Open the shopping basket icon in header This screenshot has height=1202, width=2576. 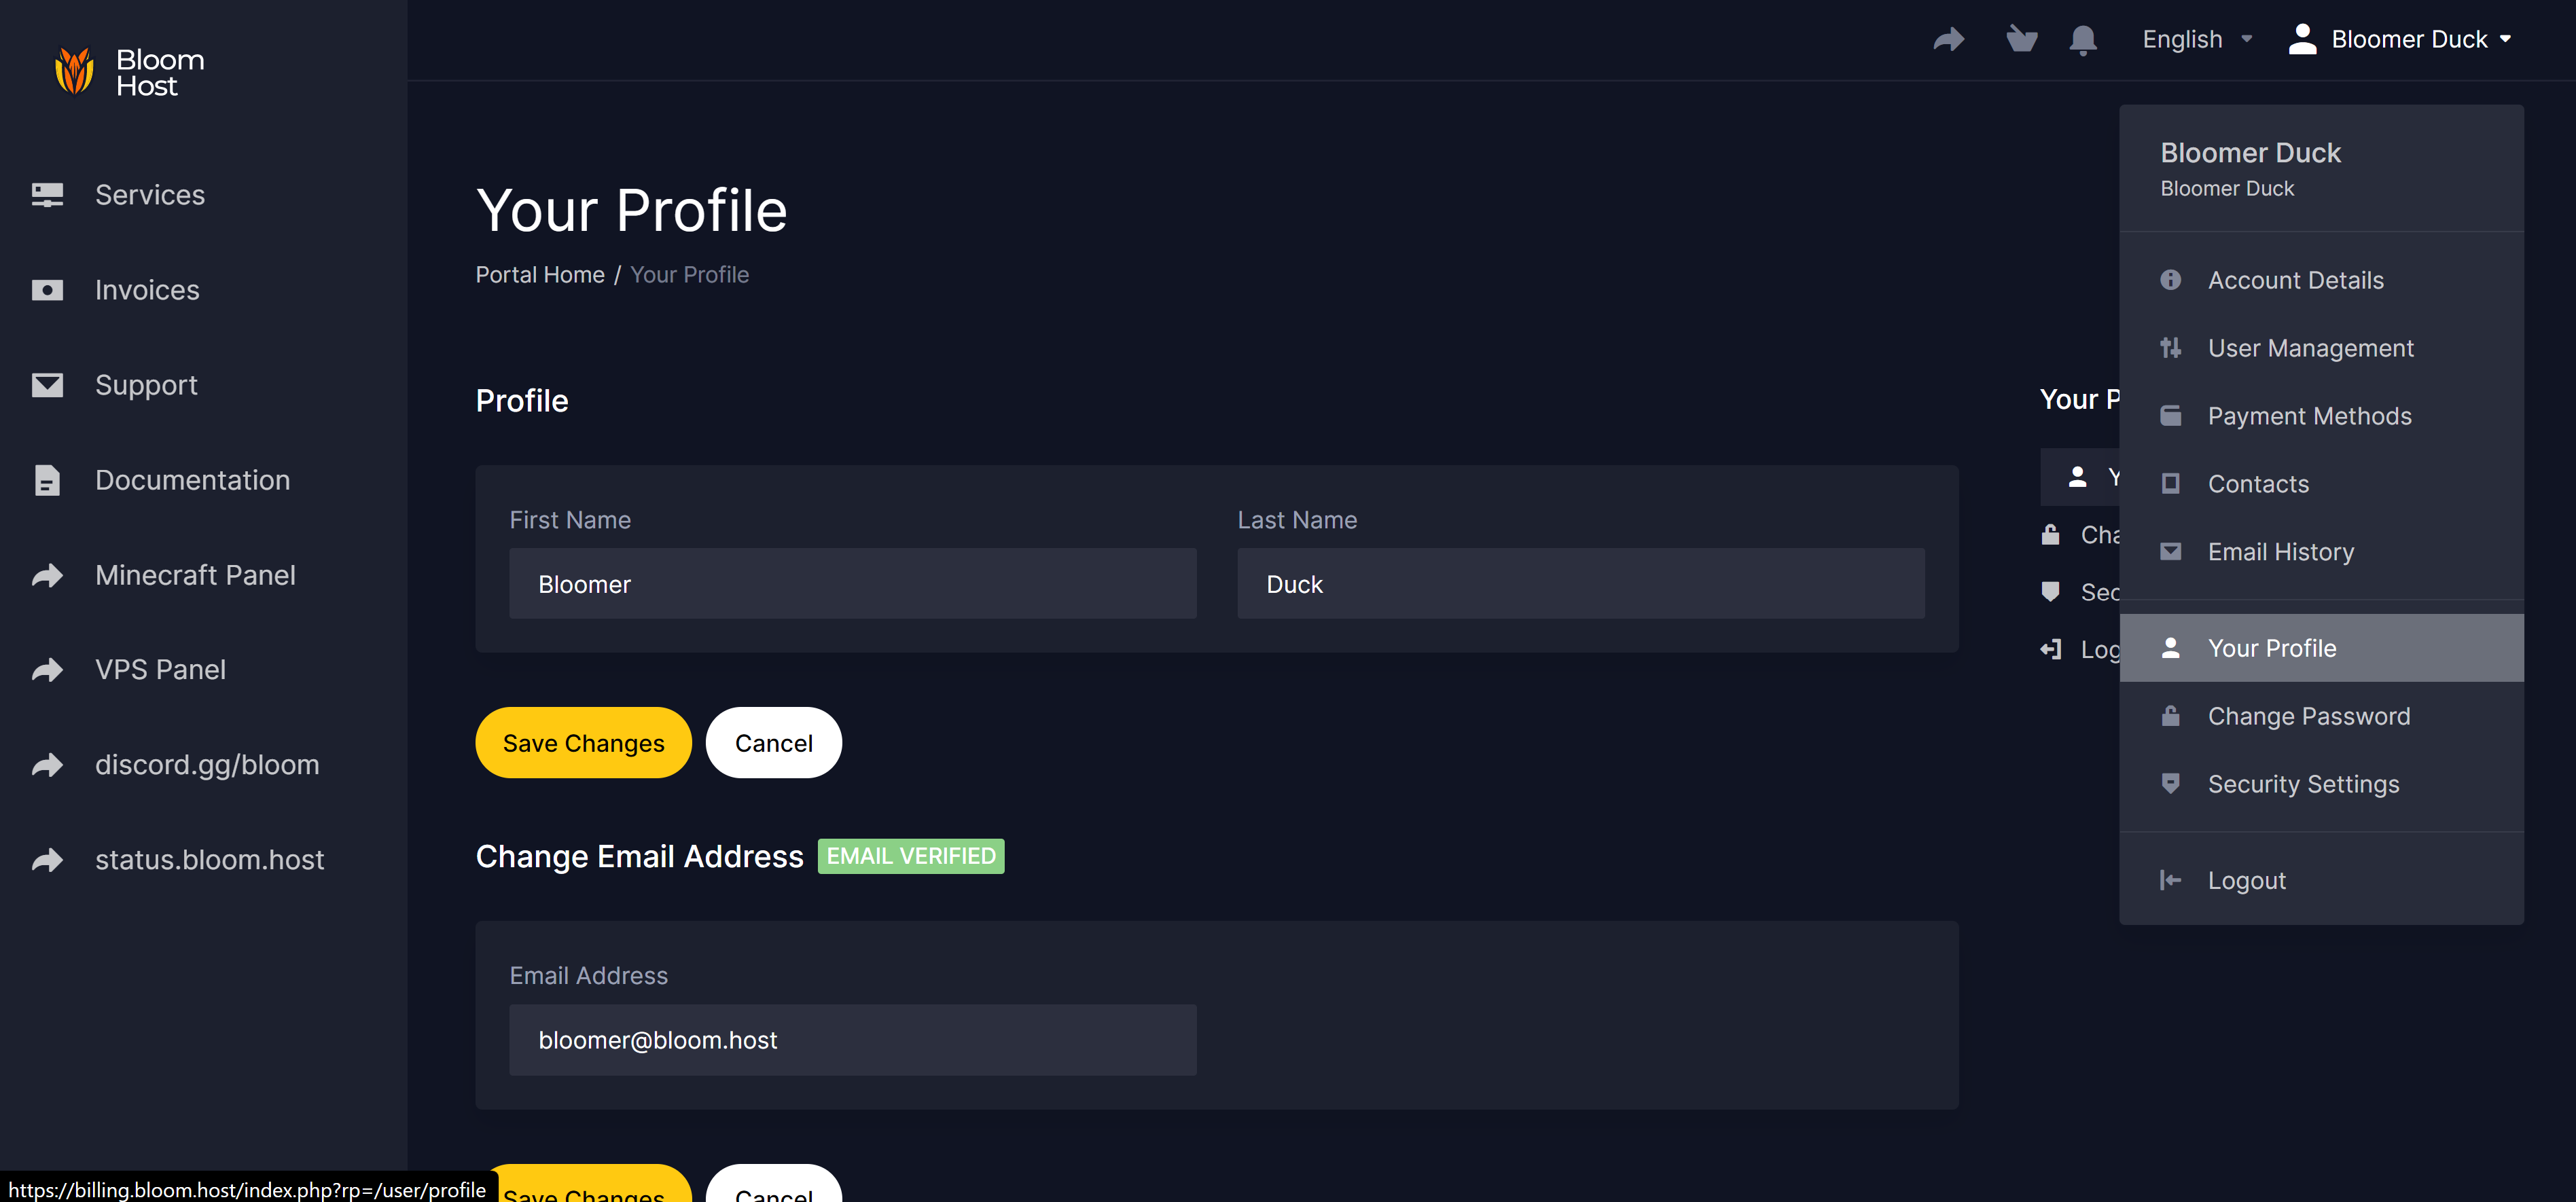[x=2021, y=40]
